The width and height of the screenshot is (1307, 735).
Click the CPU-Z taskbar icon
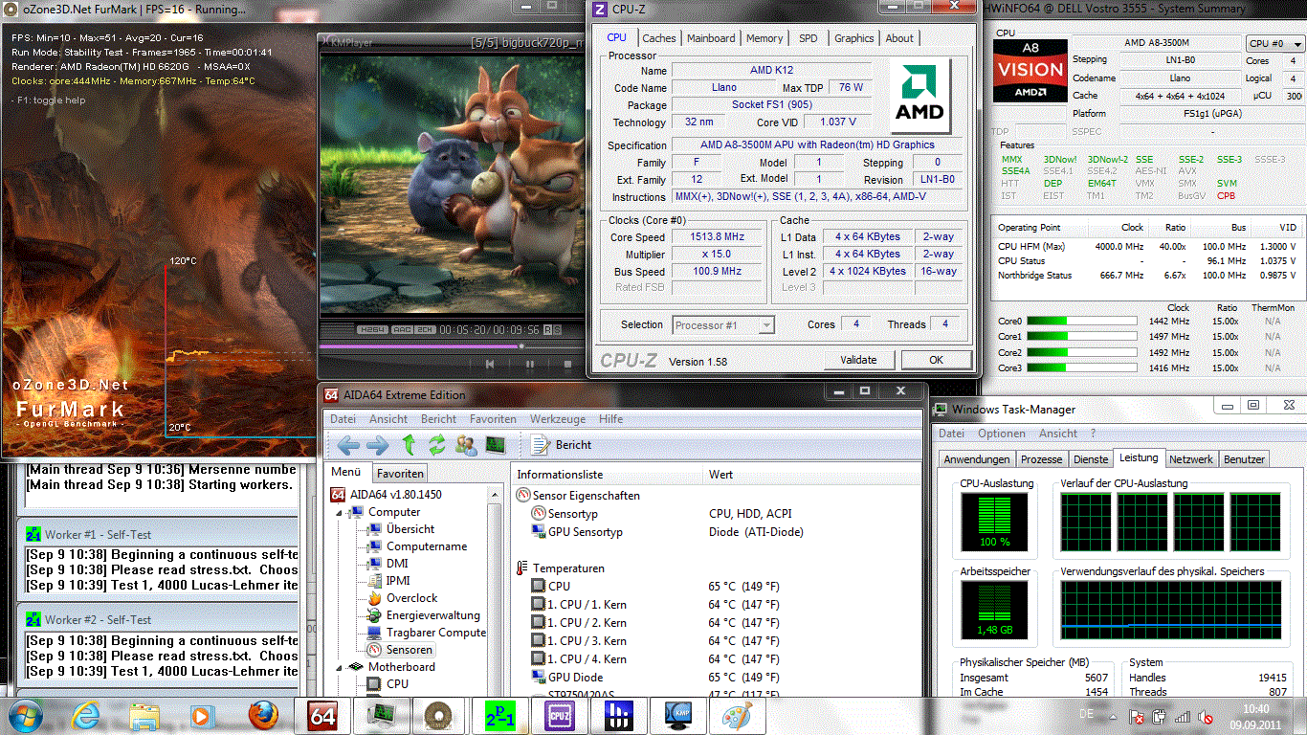(558, 715)
